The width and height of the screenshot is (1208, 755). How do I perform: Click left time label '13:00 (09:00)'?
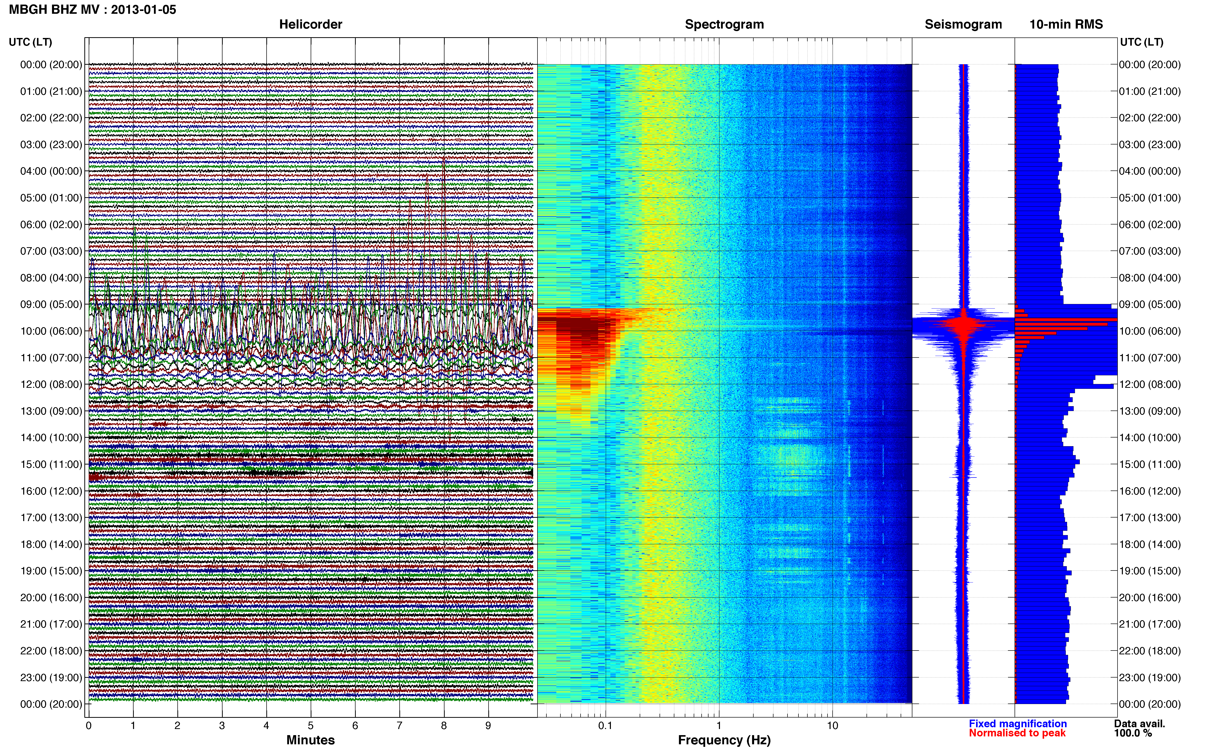click(x=51, y=411)
